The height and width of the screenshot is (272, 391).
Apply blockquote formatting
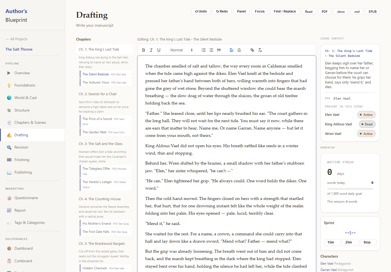tap(219, 50)
